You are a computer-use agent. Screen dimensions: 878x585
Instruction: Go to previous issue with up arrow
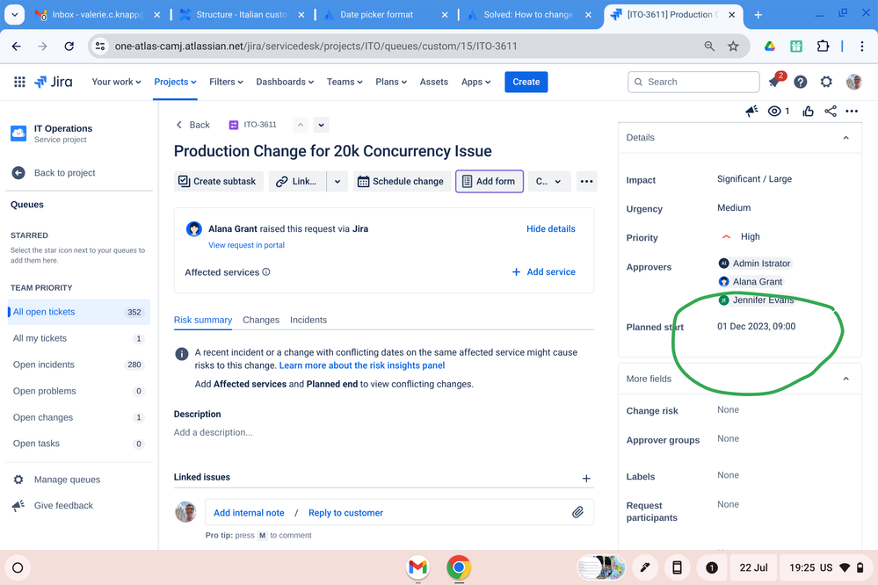click(x=300, y=125)
